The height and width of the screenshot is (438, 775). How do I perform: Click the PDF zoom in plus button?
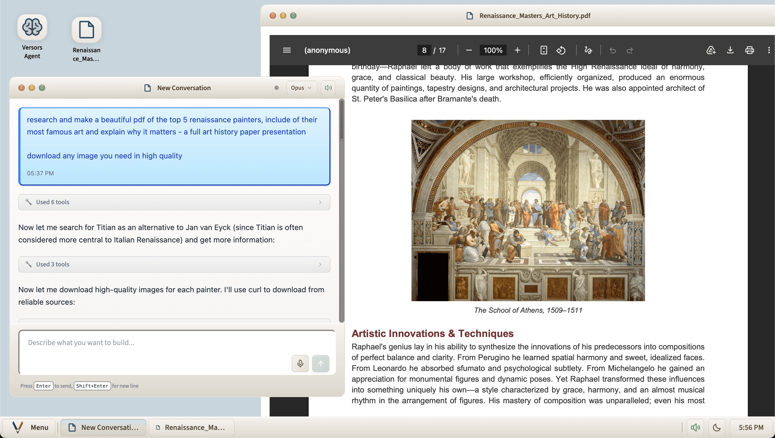pyautogui.click(x=517, y=50)
